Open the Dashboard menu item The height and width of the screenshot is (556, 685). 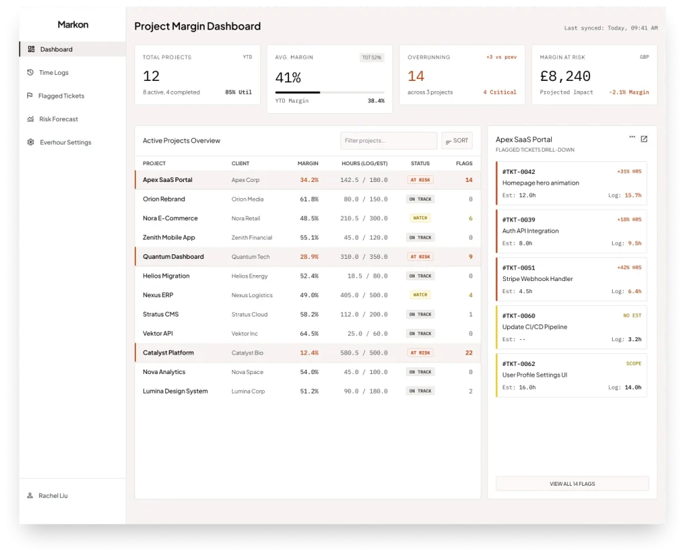72,49
